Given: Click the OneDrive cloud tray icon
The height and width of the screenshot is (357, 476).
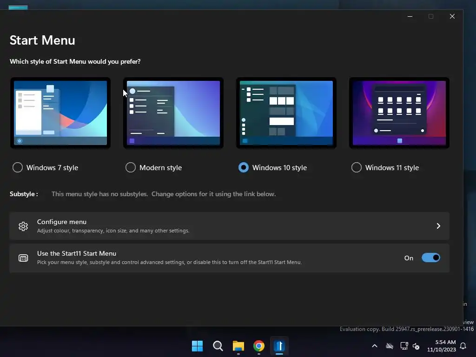Looking at the screenshot, I should (390, 346).
